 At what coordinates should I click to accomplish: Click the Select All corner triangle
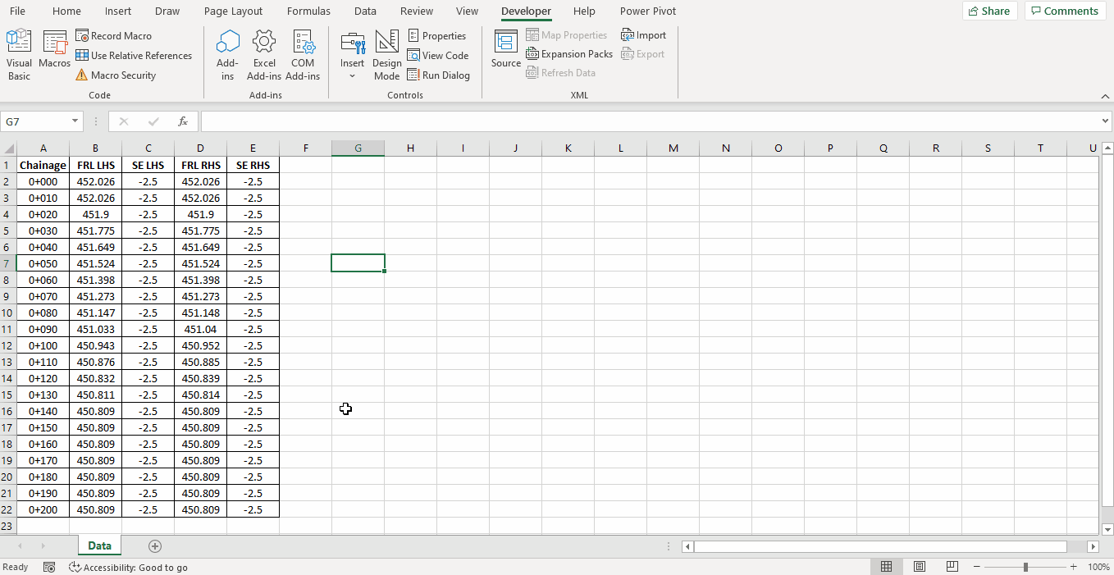click(9, 148)
